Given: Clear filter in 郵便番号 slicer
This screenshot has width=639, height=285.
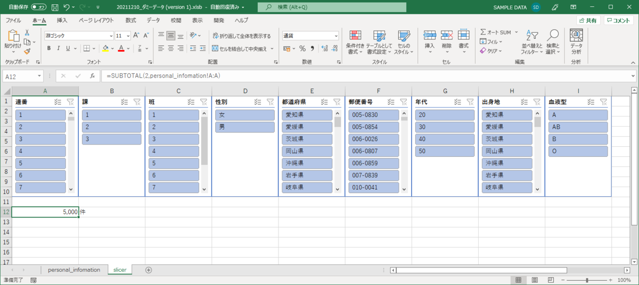Looking at the screenshot, I should [x=404, y=102].
